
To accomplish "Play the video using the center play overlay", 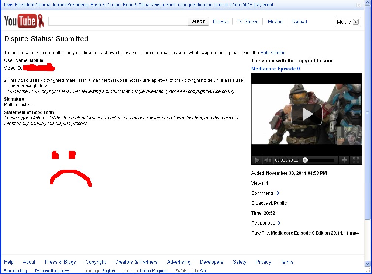I will click(x=307, y=114).
